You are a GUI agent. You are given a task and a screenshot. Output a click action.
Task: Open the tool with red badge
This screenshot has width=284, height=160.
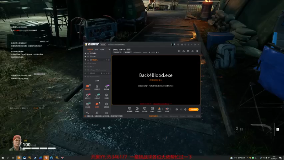(x=88, y=96)
